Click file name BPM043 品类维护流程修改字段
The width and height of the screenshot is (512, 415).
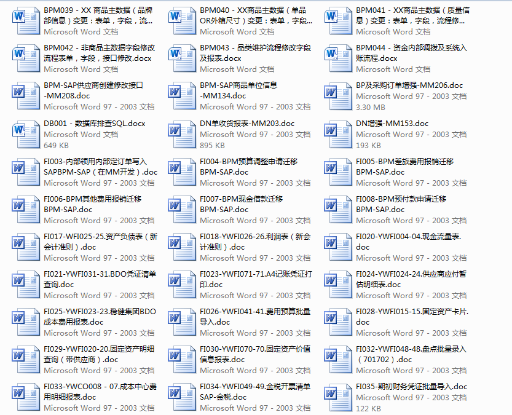(255, 53)
